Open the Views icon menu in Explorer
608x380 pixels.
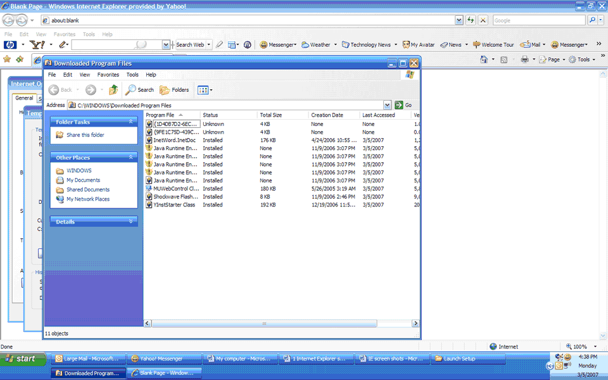tap(205, 90)
